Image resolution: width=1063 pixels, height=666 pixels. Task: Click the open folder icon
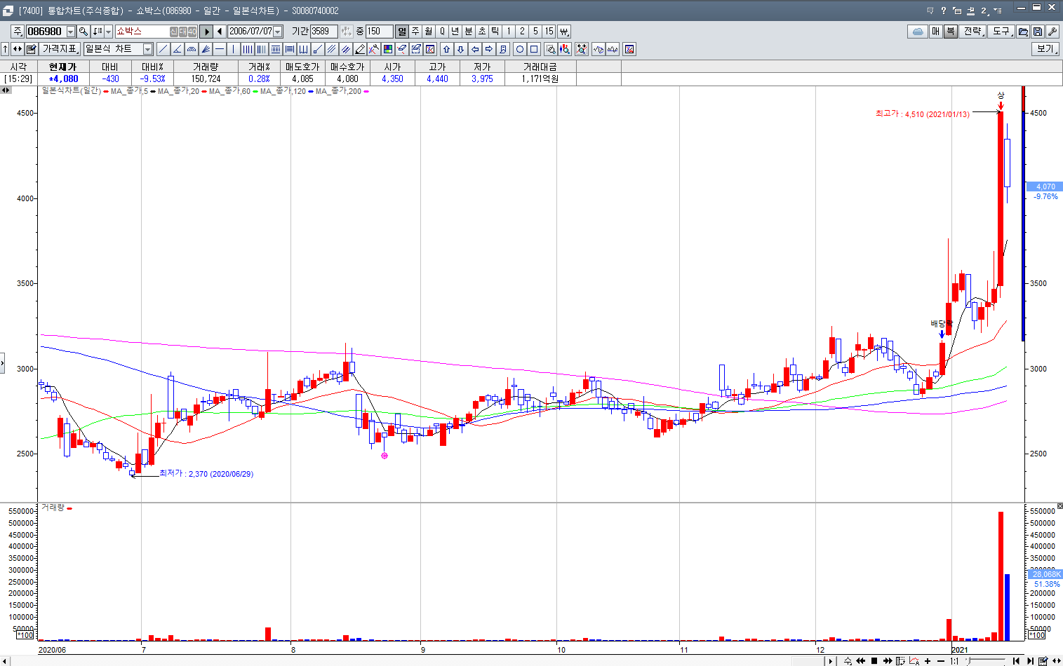(1024, 32)
